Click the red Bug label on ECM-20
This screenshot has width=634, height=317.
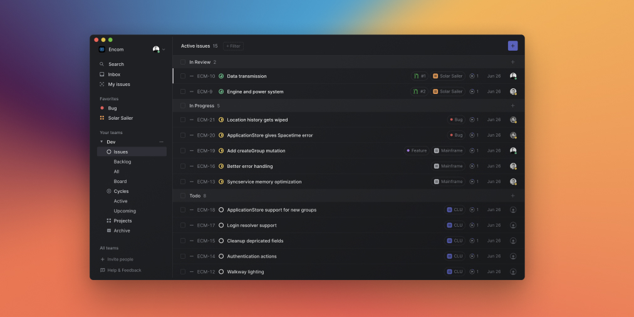pyautogui.click(x=455, y=135)
